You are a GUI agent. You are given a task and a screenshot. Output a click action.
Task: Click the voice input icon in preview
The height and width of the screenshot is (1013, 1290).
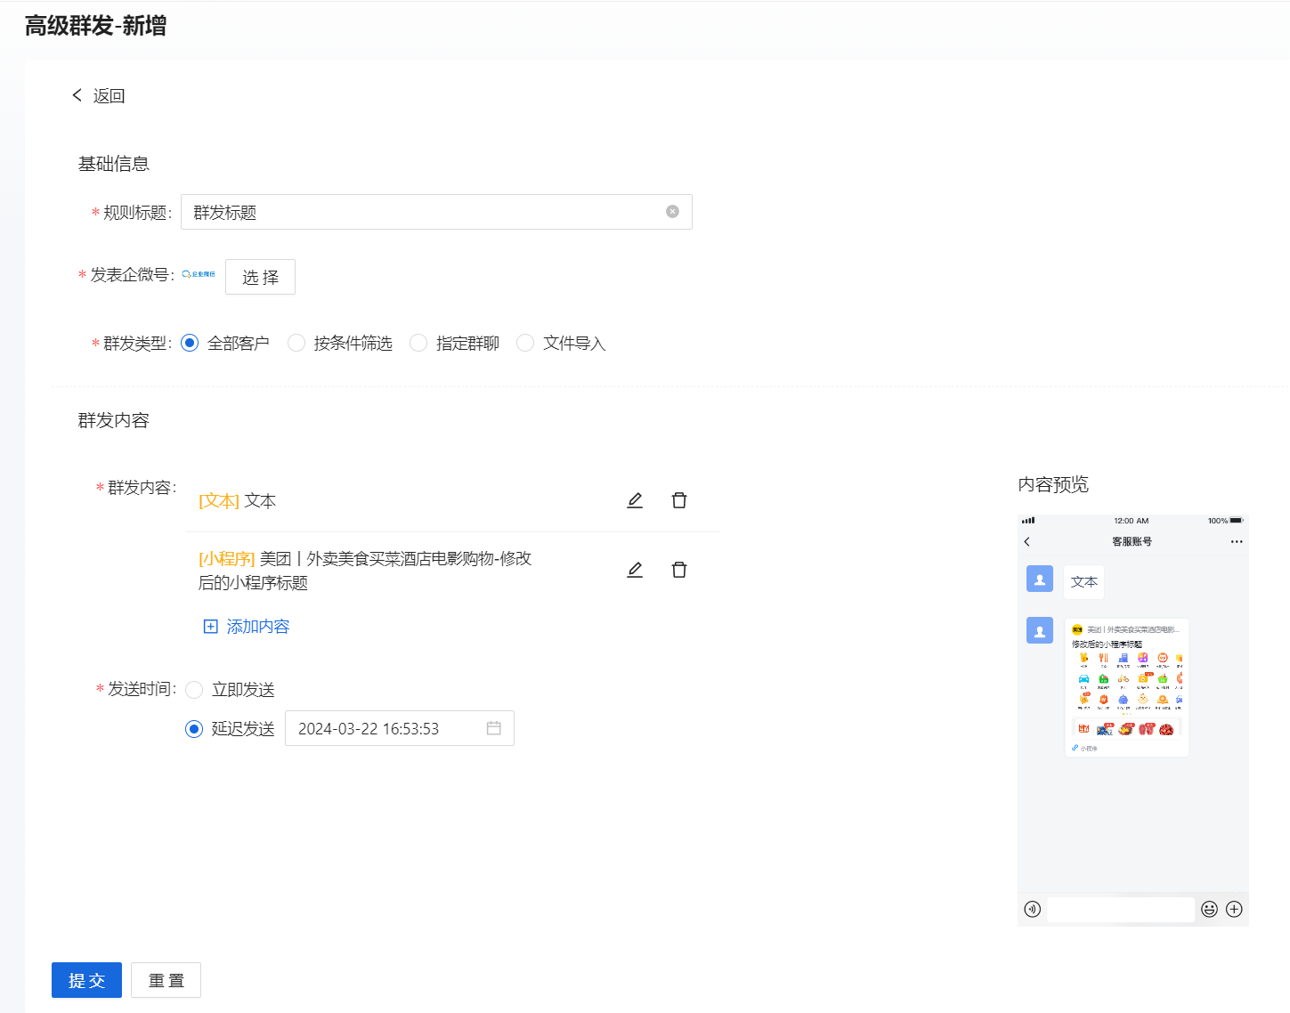tap(1033, 909)
